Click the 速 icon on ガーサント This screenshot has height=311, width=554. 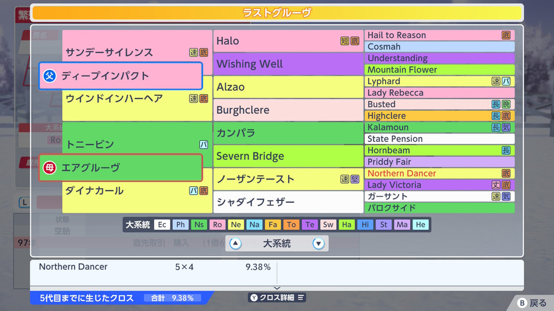coord(496,197)
